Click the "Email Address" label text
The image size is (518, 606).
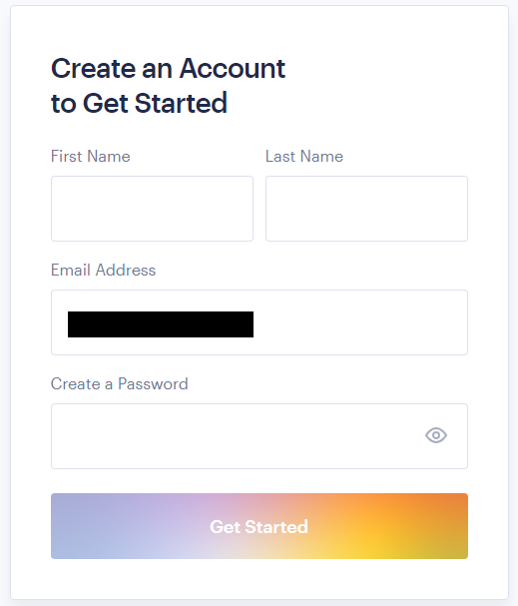[x=103, y=271]
